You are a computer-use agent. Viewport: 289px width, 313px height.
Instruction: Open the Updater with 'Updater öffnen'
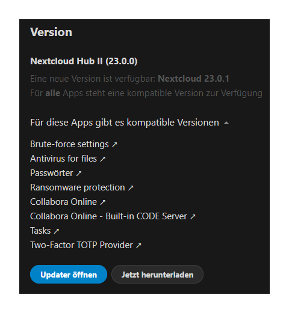(x=69, y=275)
